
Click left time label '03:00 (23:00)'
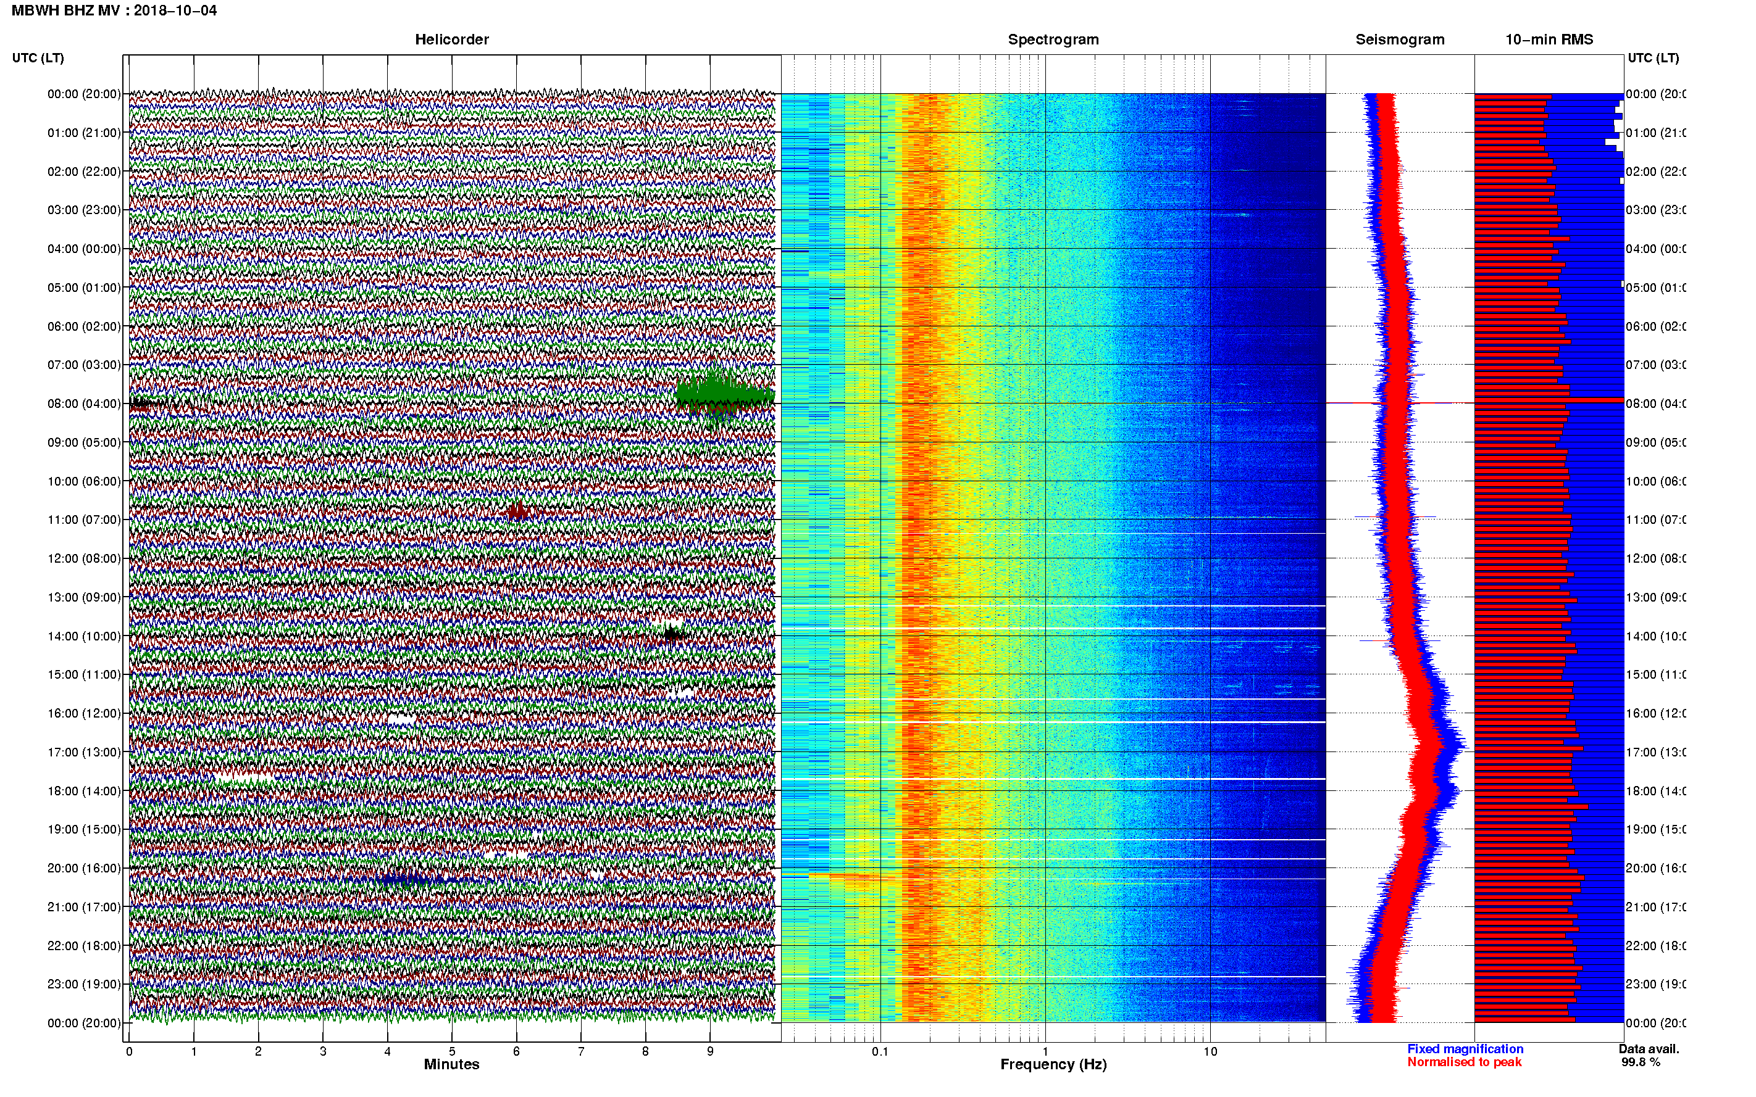84,210
